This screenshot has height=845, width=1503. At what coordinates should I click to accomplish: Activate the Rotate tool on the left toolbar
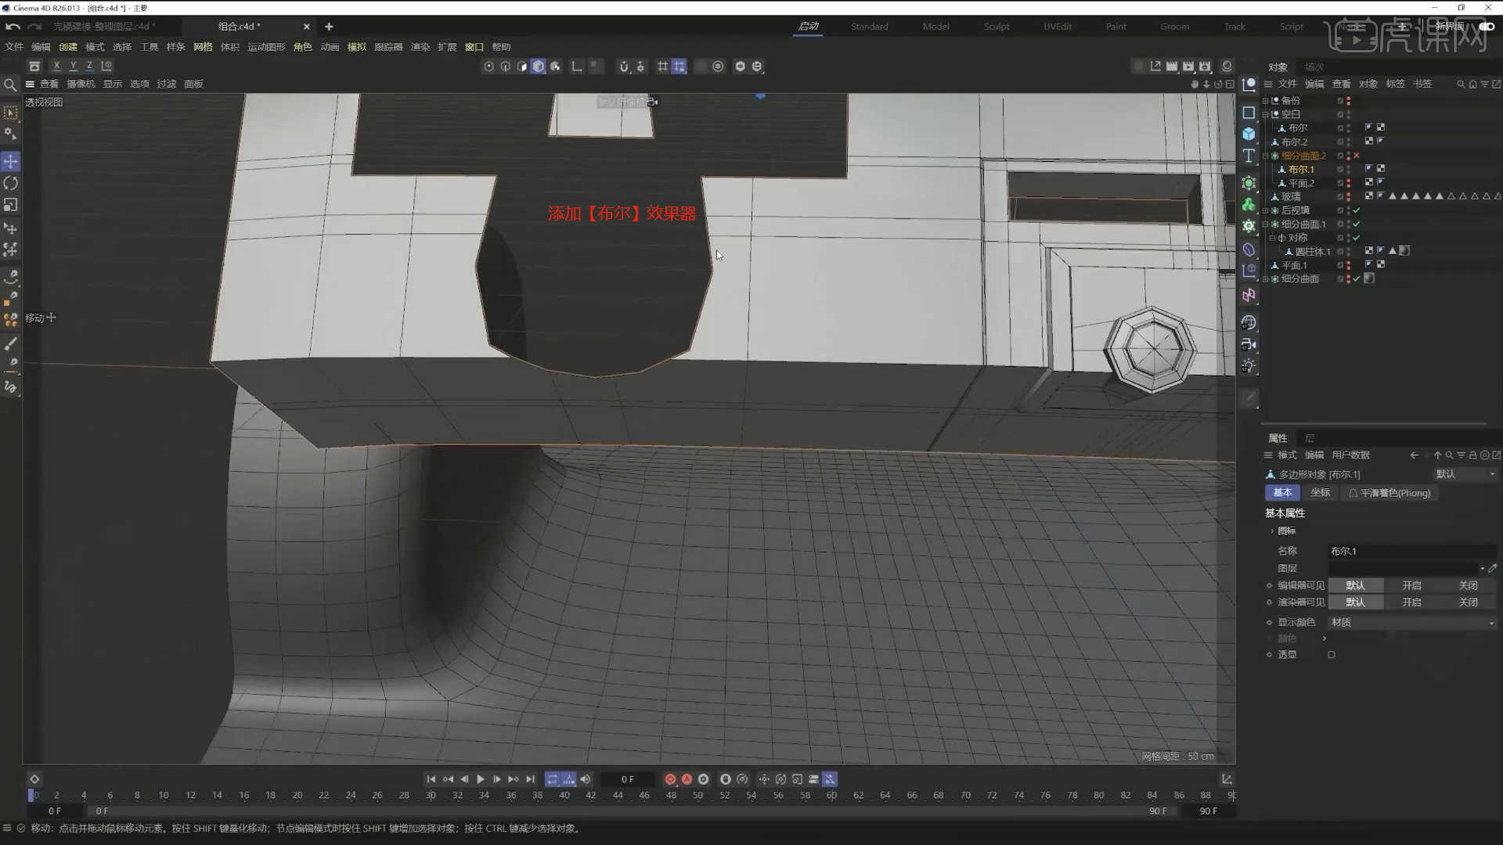coord(11,183)
